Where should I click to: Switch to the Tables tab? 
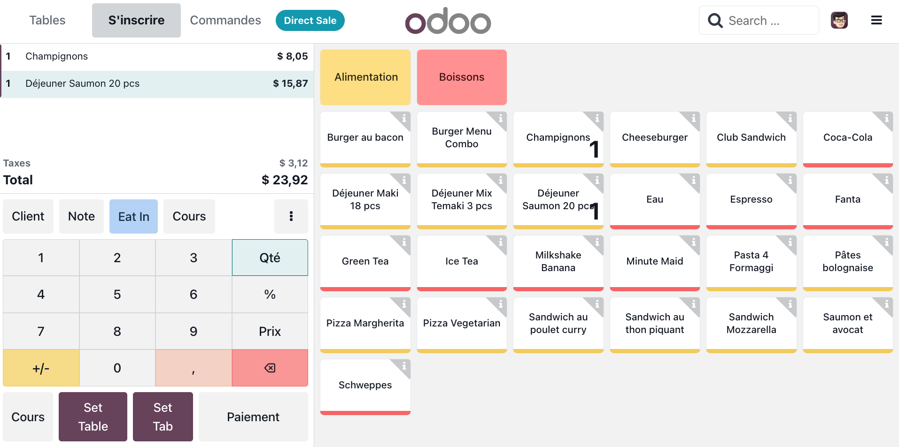(x=47, y=21)
